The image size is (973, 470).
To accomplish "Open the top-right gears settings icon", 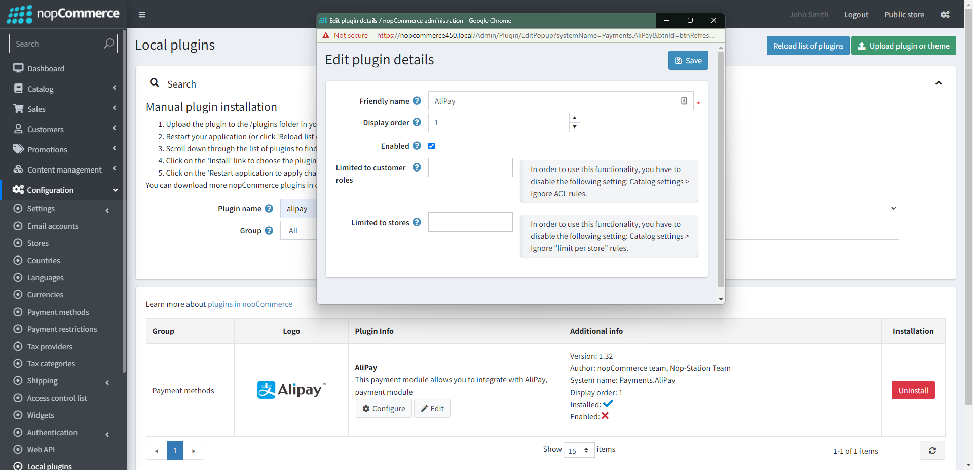I will click(945, 15).
